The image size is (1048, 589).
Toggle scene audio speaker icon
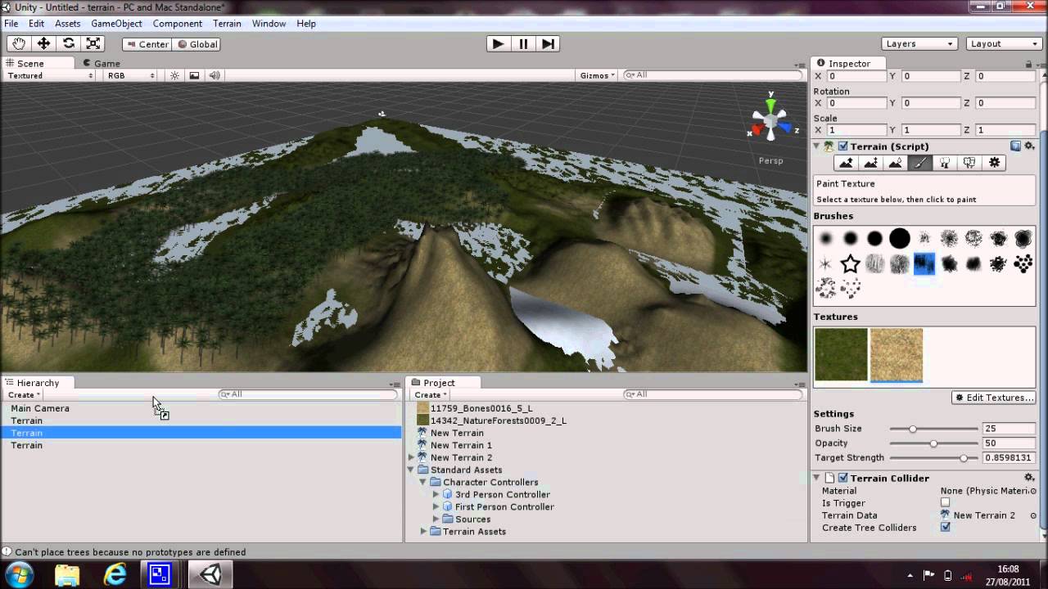pyautogui.click(x=215, y=75)
